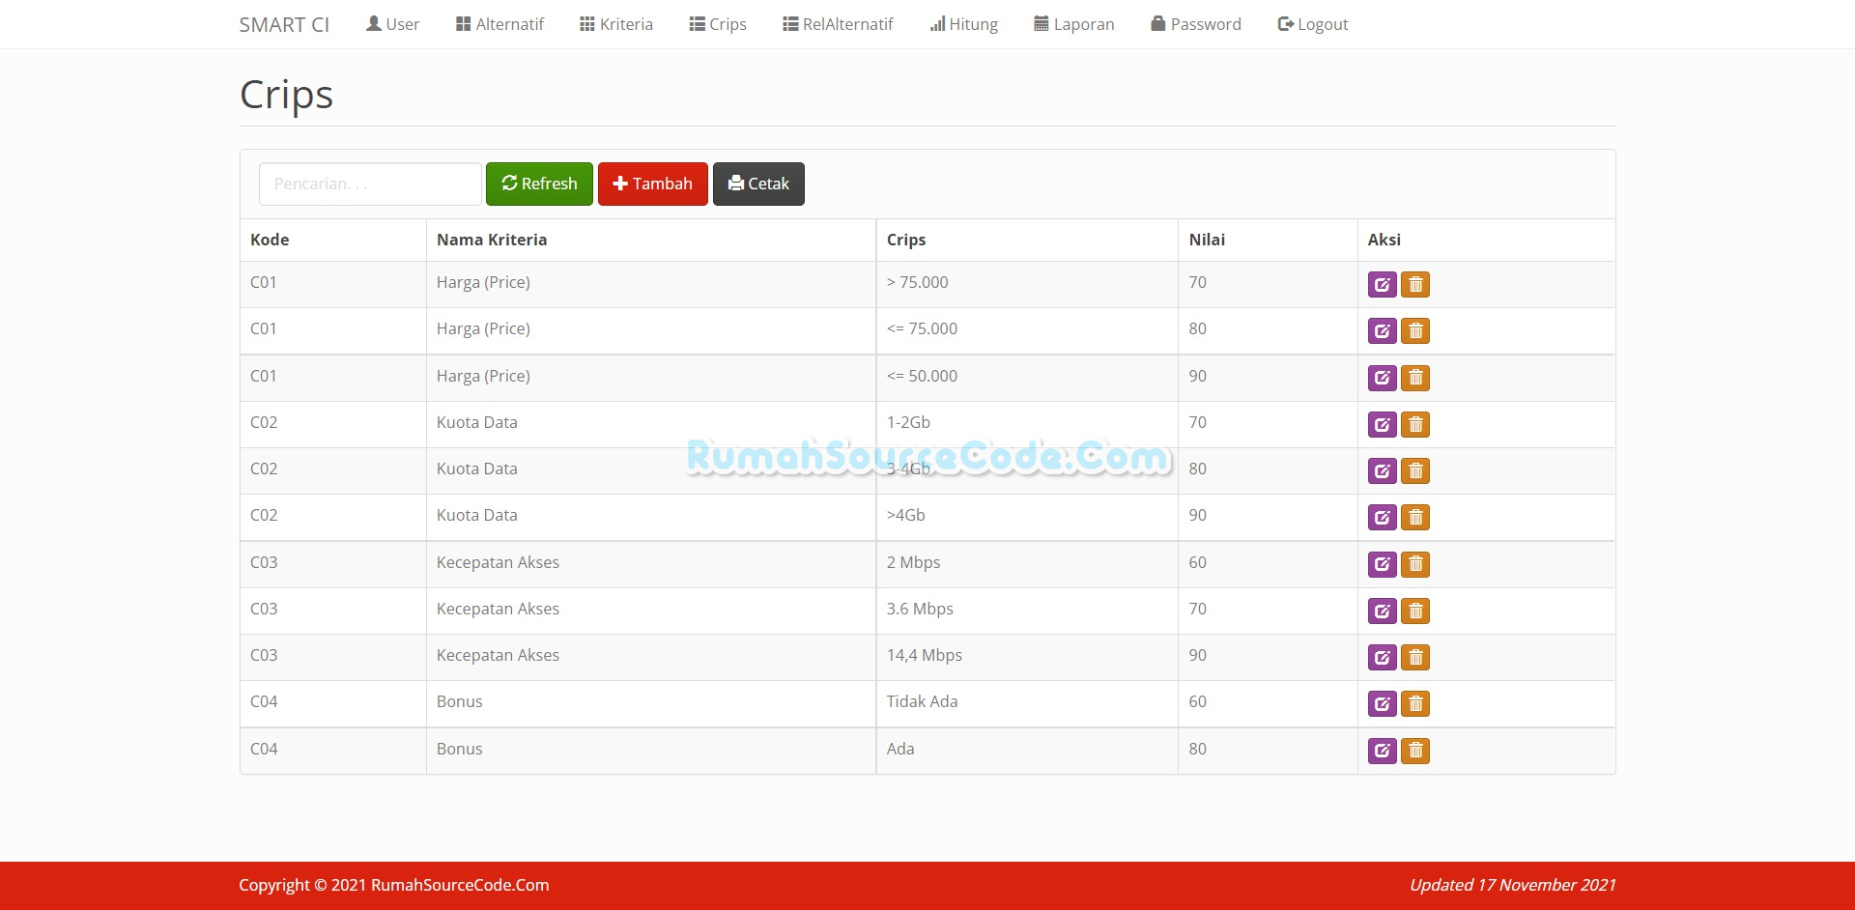This screenshot has width=1855, height=910.
Task: Edit the '<= 50.000' Harga row
Action: [x=1382, y=378]
